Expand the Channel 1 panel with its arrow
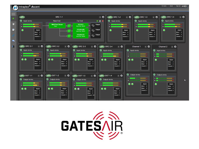Image resolution: width=199 pixels, height=149 pixels. click(x=146, y=47)
